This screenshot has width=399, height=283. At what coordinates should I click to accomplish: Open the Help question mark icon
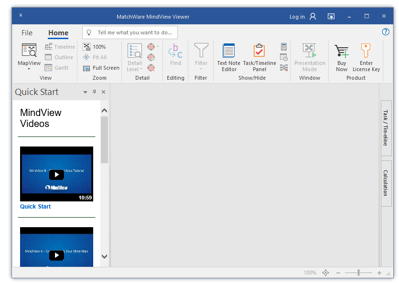pyautogui.click(x=386, y=32)
